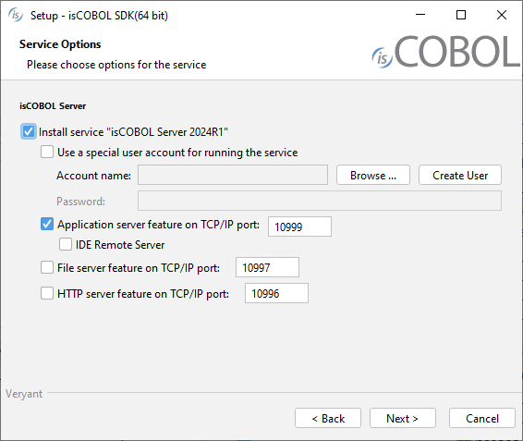The height and width of the screenshot is (441, 523).
Task: Enable special user account for service
Action: (x=47, y=152)
